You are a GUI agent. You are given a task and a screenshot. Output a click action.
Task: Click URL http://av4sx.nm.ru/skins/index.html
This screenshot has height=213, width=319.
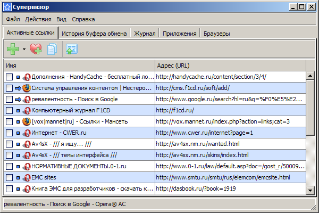[x=202, y=155]
